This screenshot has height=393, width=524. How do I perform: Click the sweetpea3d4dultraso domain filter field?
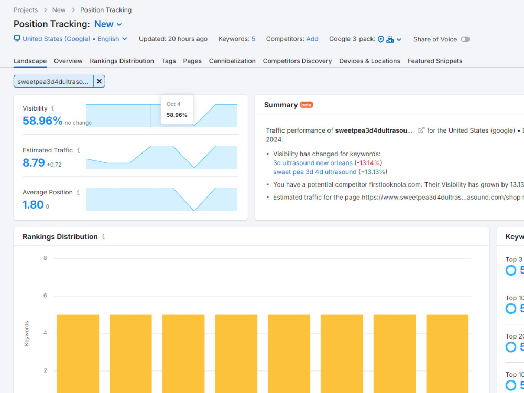point(53,81)
